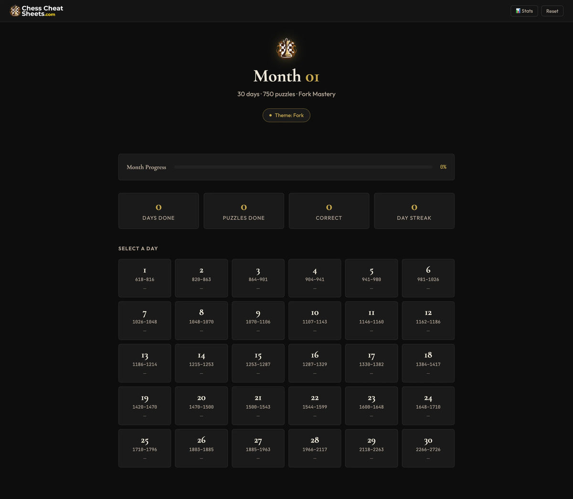
Task: Start day 21 rated 1500–1543
Action: (258, 405)
